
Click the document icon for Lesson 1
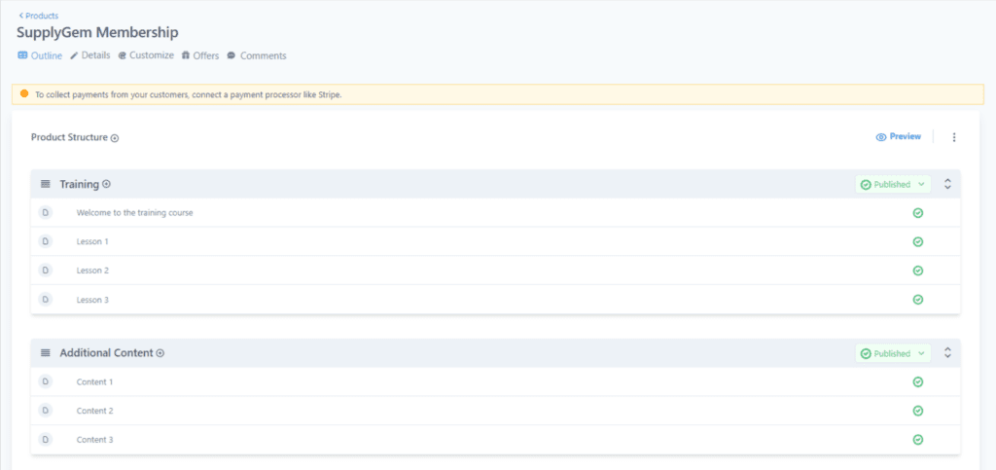click(x=45, y=241)
